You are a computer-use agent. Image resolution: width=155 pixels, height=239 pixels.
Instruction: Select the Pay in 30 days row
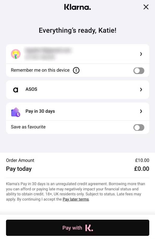point(77,111)
